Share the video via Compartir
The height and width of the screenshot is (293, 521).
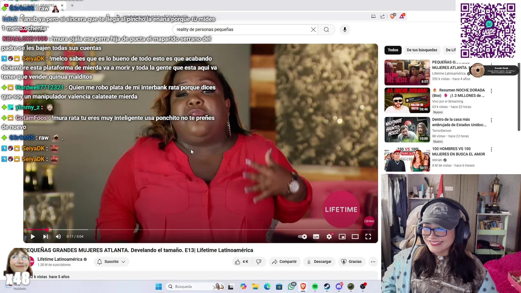284,262
